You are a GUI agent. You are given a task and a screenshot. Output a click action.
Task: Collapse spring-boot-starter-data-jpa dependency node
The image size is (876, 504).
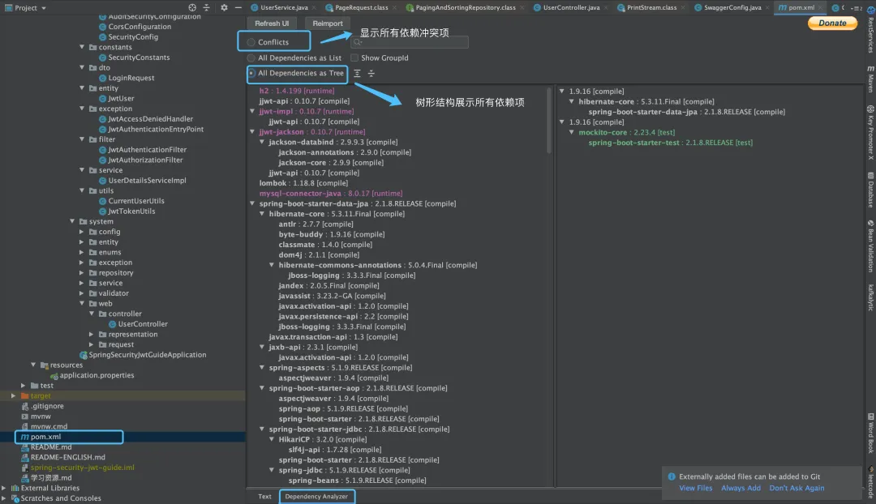[252, 203]
